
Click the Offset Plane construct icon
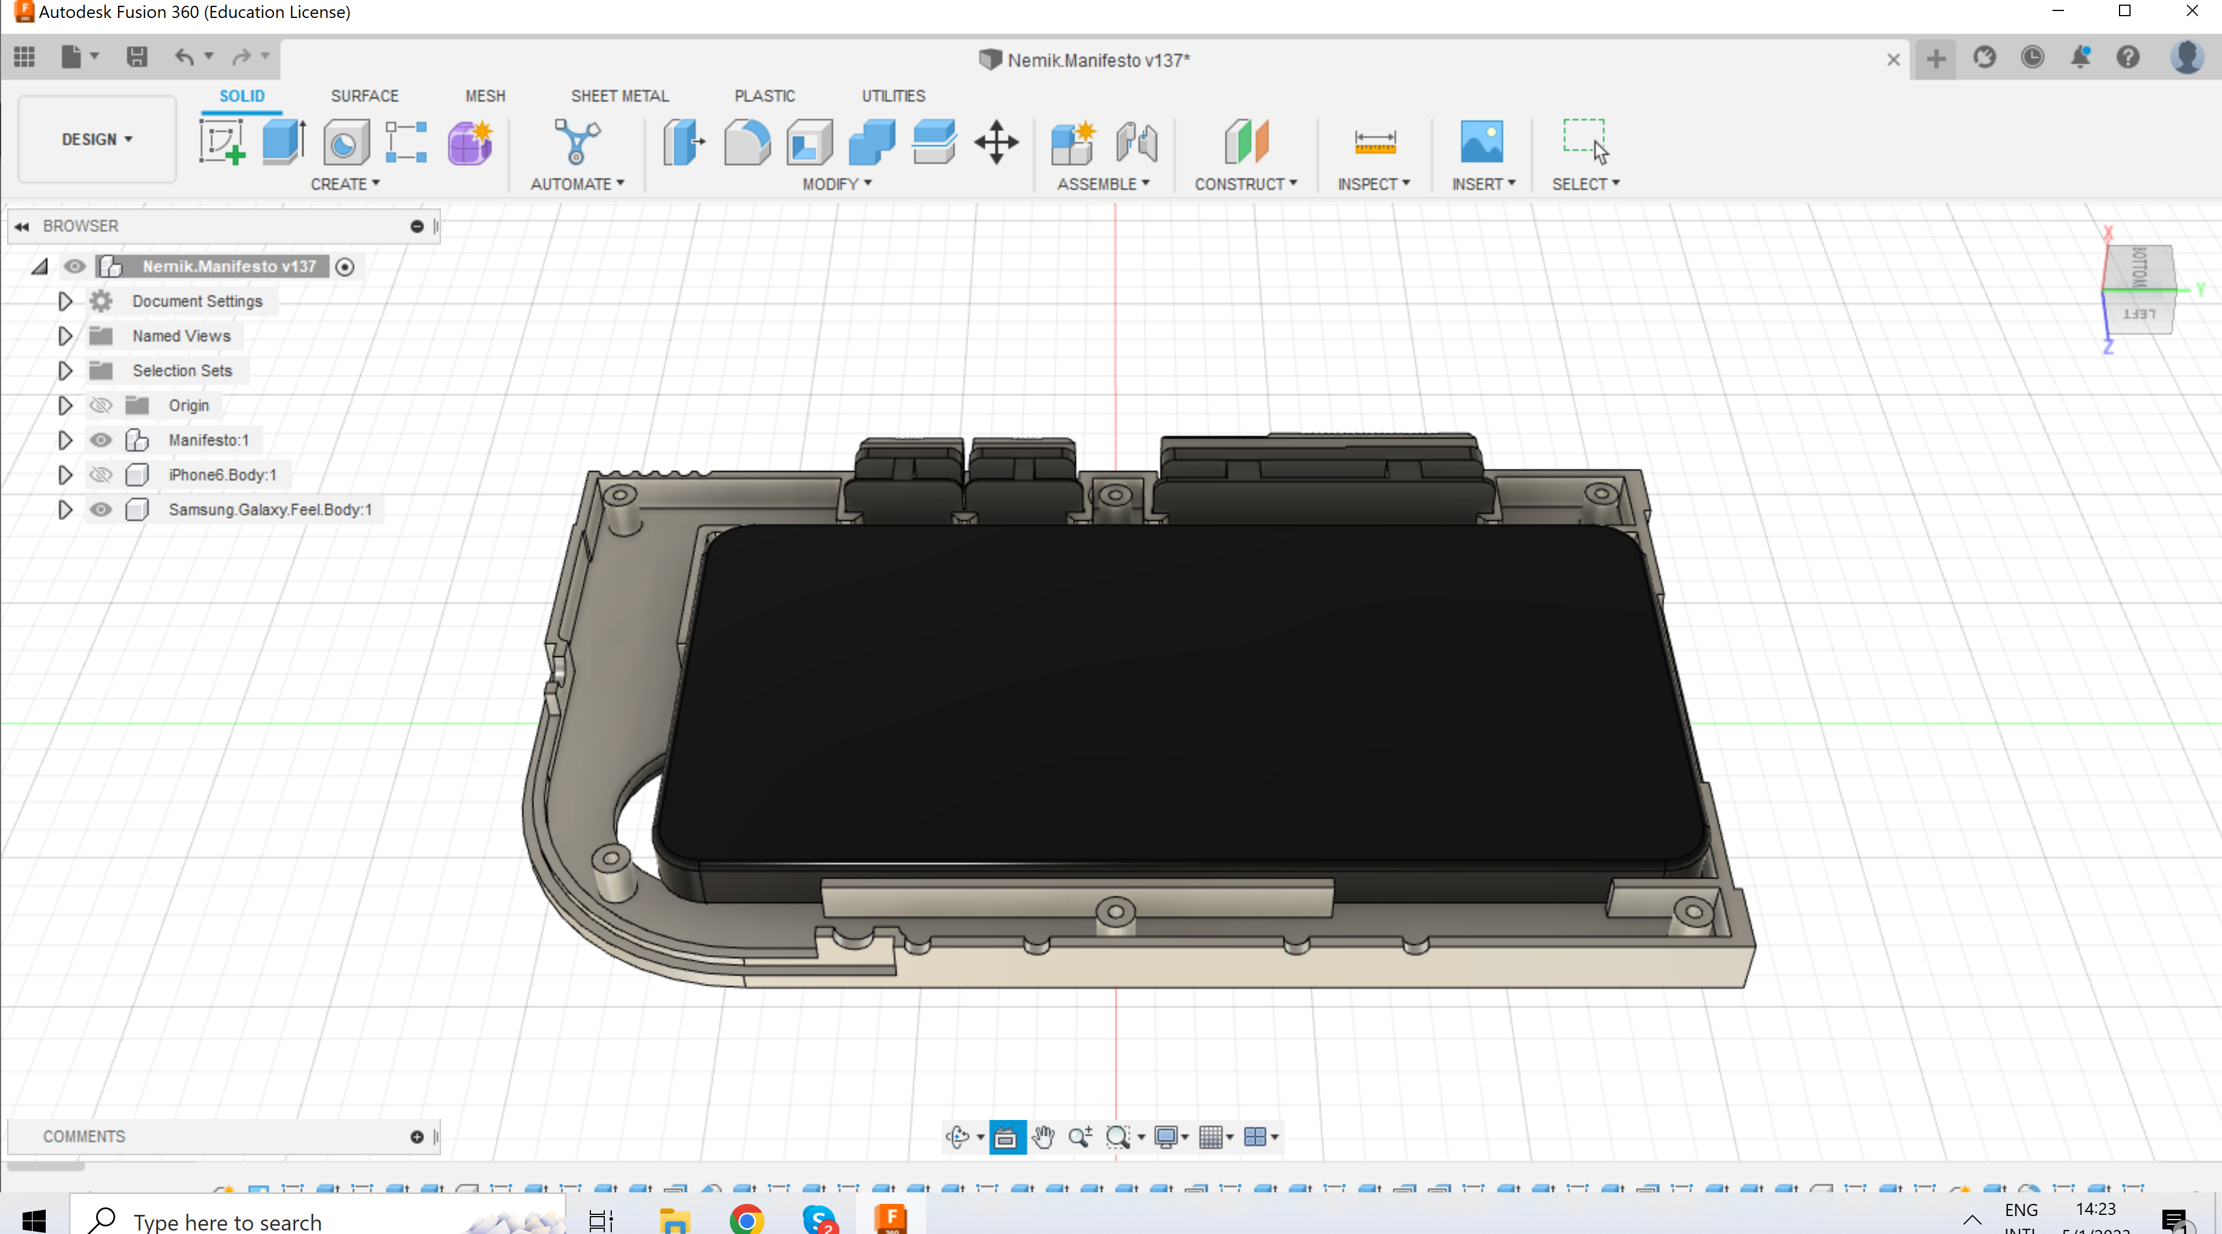(1246, 141)
